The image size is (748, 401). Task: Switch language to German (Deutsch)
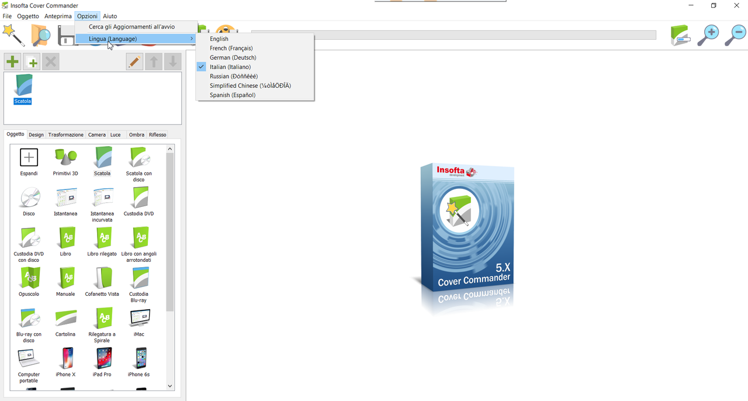pyautogui.click(x=255, y=58)
